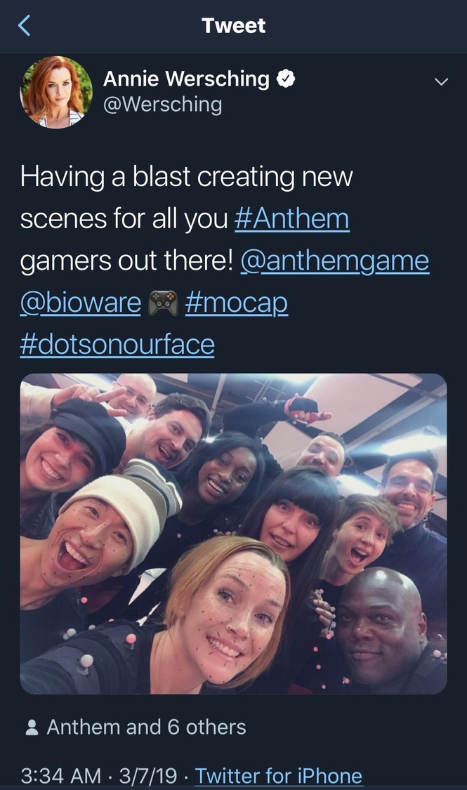467x790 pixels.
Task: Visit the @anthemgame mention
Action: 334,261
